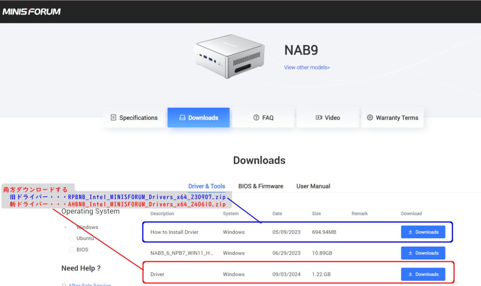Click the 10.89GB size cell
This screenshot has width=481, height=286.
click(x=322, y=253)
